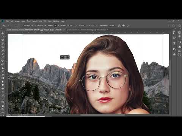Open the Layers panel icon

179,47
